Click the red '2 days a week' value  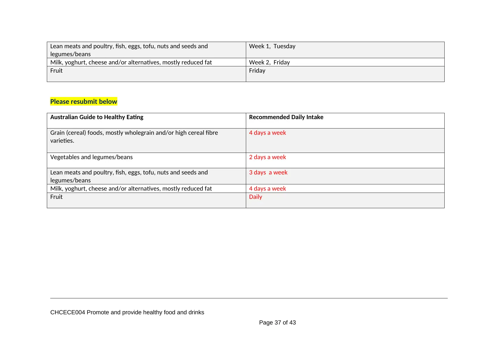[x=267, y=157]
